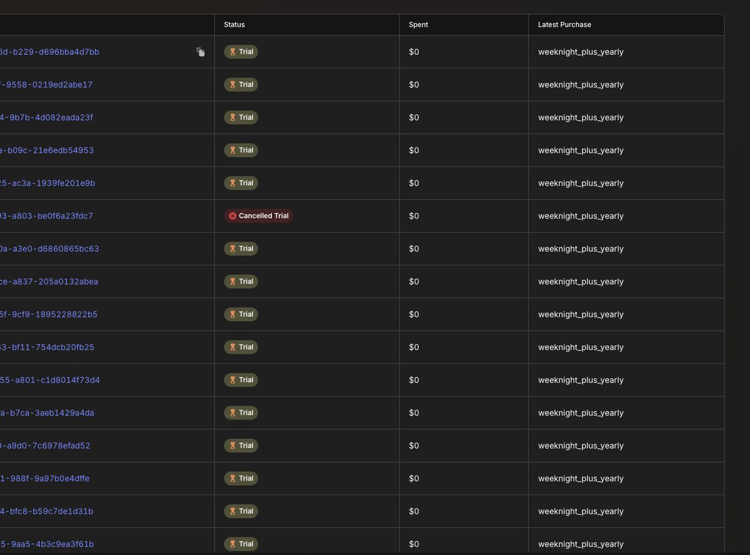Click $0 spent in 754dcb20fb25 row
Viewport: 750px width, 555px height.
[x=414, y=347]
